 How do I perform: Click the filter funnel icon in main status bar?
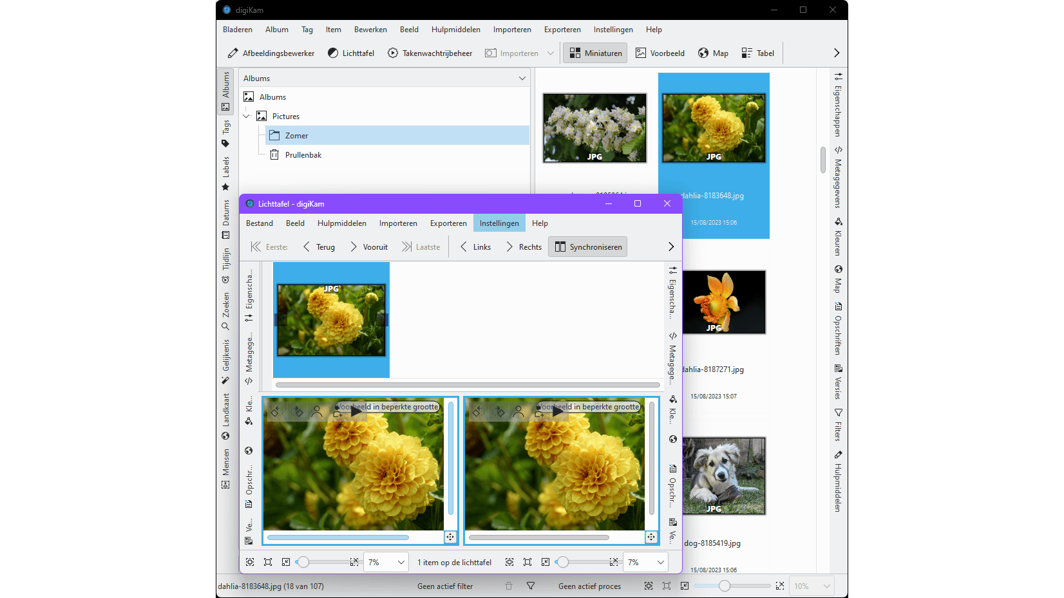pos(531,586)
